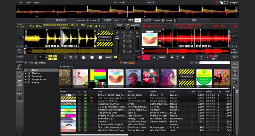Click SYNC on deck A
The height and width of the screenshot is (136, 255).
pos(108,57)
